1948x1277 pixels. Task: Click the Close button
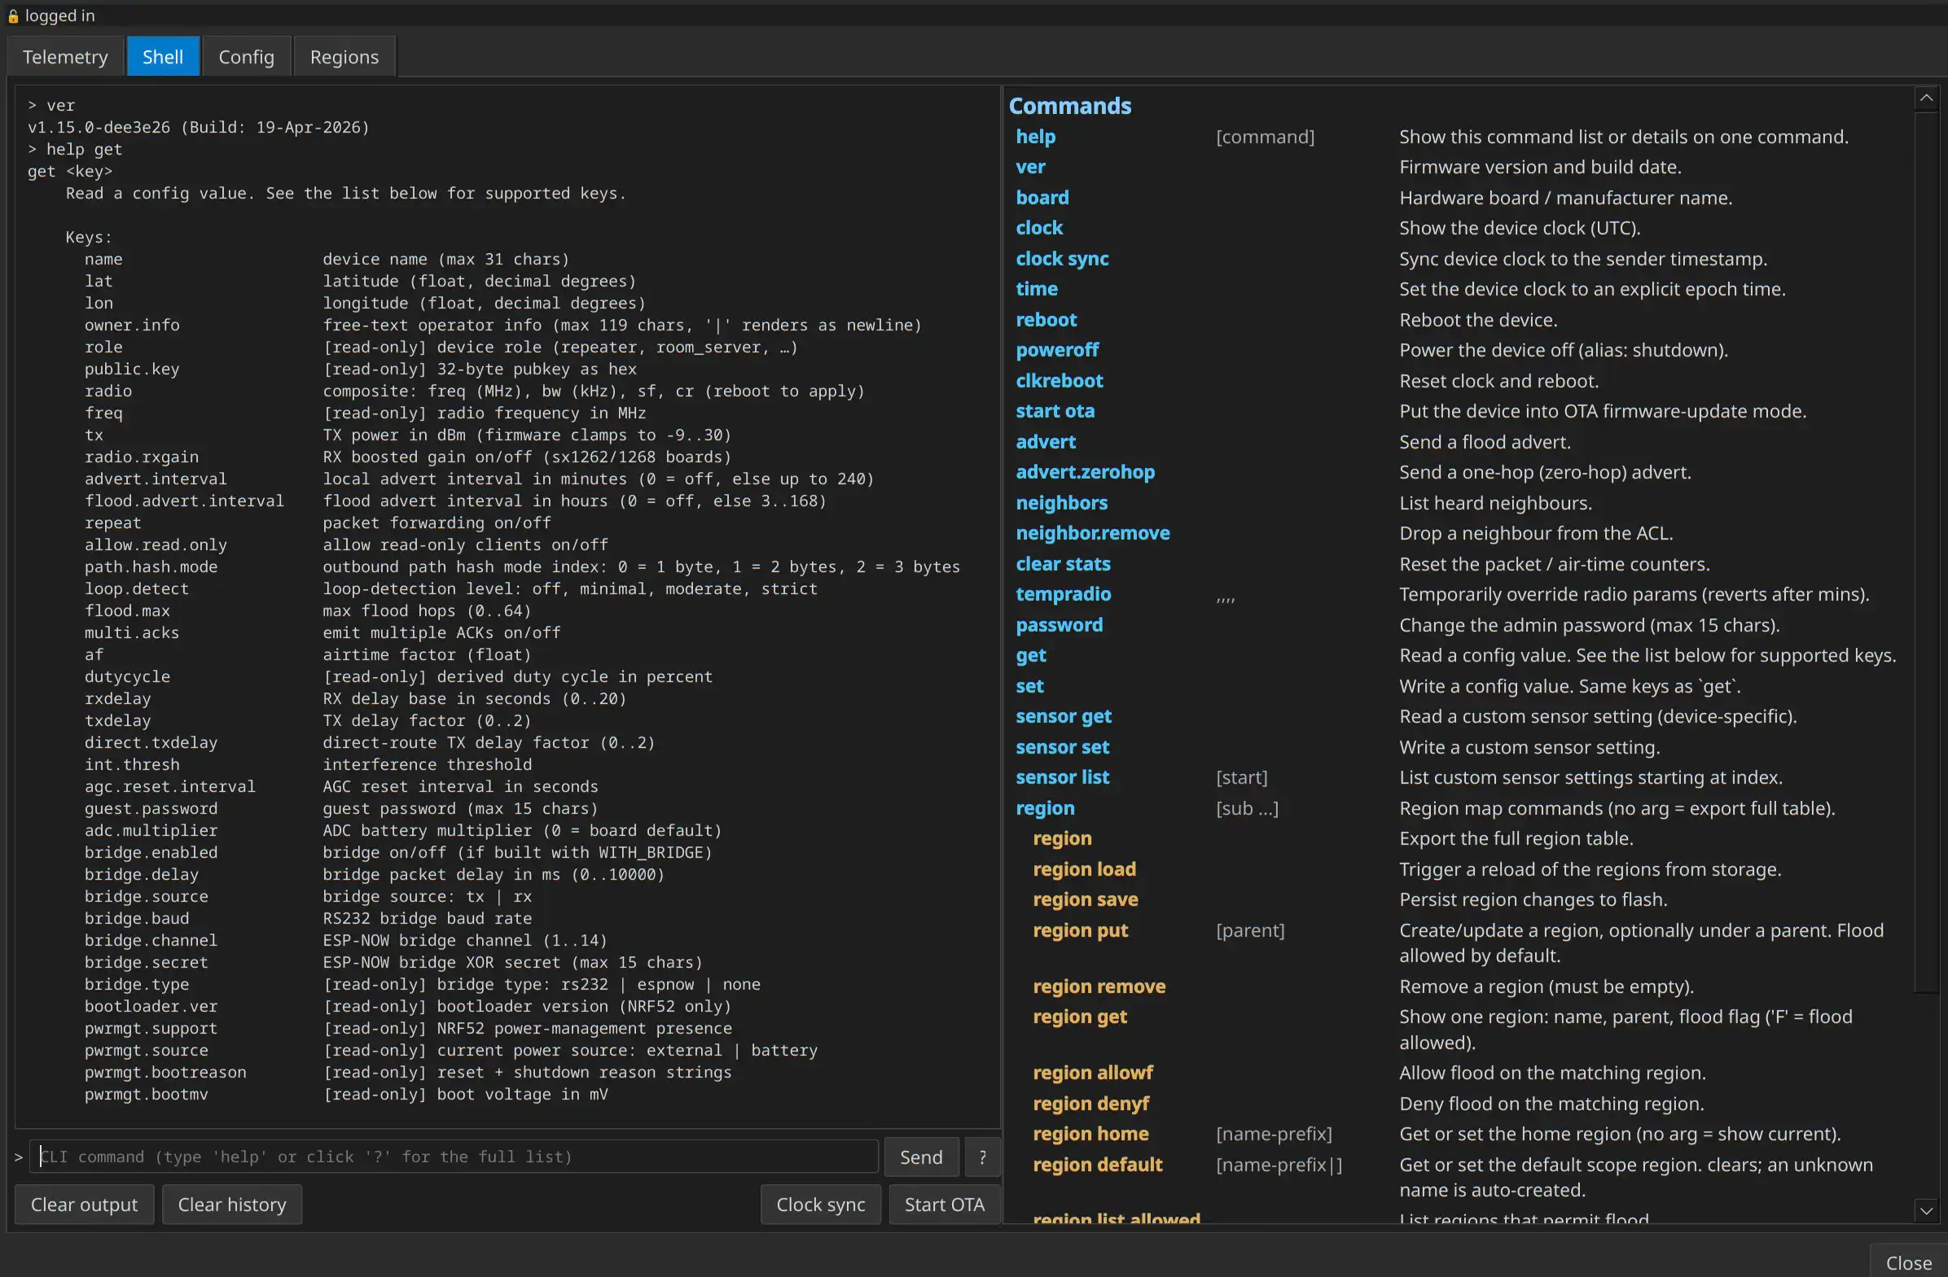(x=1908, y=1262)
